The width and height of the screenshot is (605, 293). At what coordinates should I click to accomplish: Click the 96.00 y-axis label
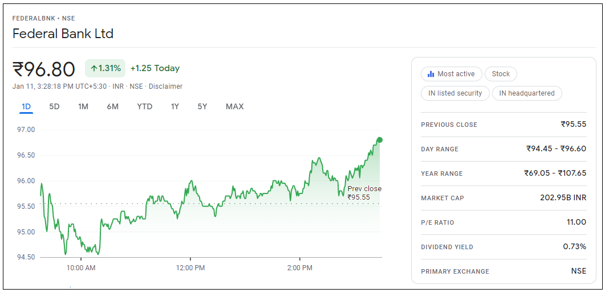[x=26, y=181]
